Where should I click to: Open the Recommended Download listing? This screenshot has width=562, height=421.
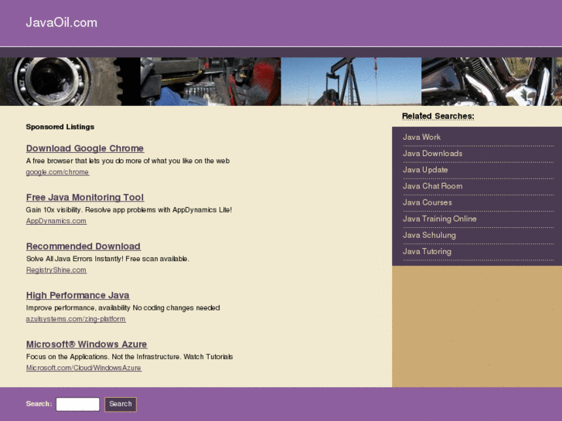83,246
